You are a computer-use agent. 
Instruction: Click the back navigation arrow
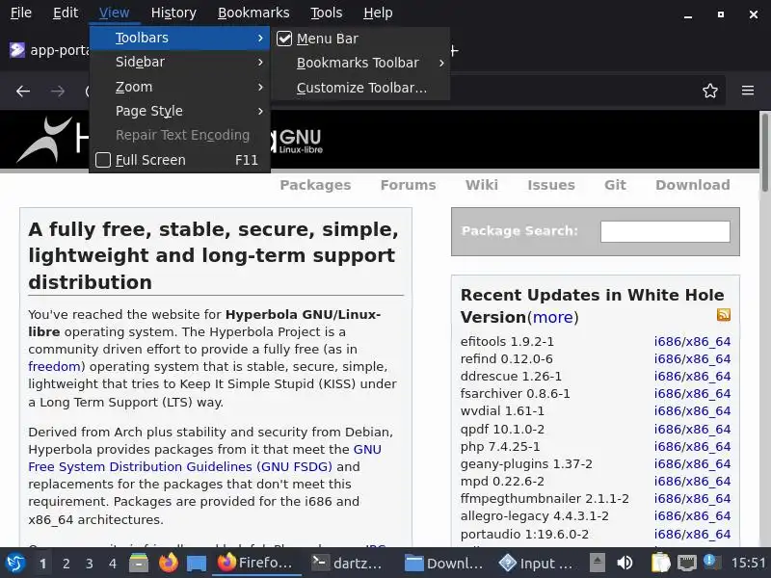click(22, 91)
